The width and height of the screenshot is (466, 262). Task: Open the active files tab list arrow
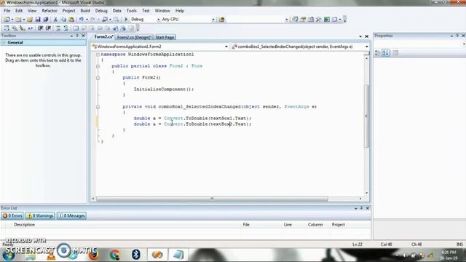click(360, 36)
